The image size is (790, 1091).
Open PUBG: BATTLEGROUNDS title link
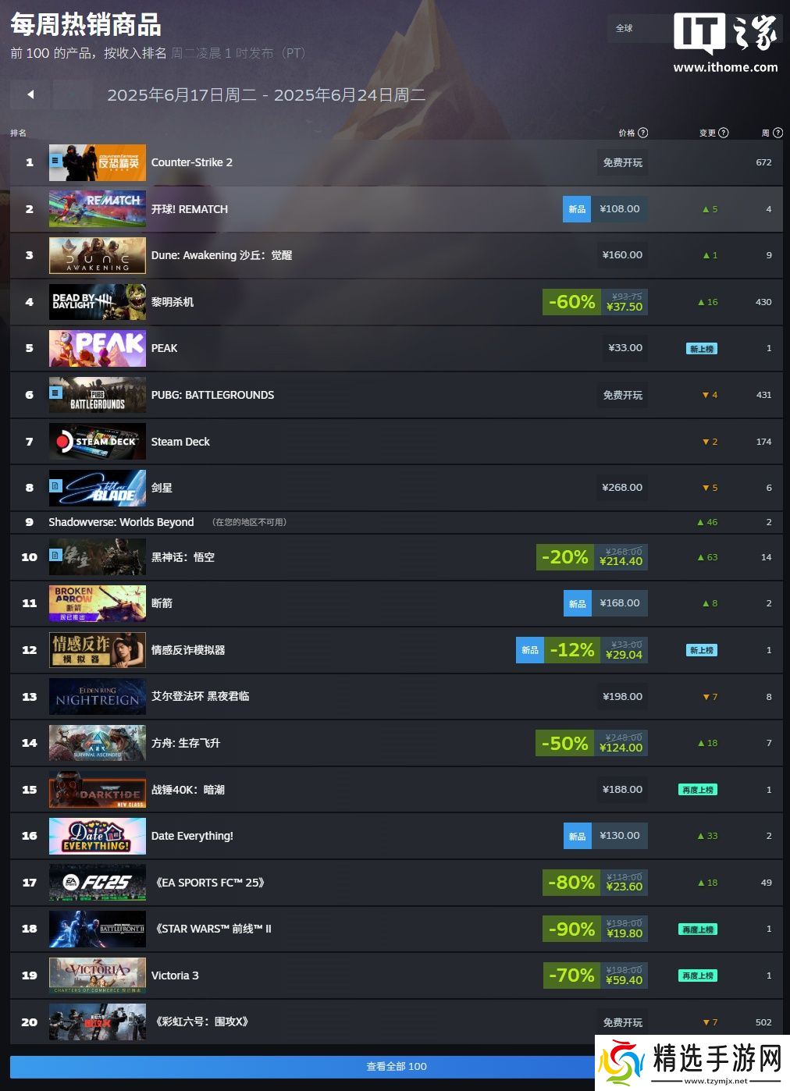click(x=212, y=395)
